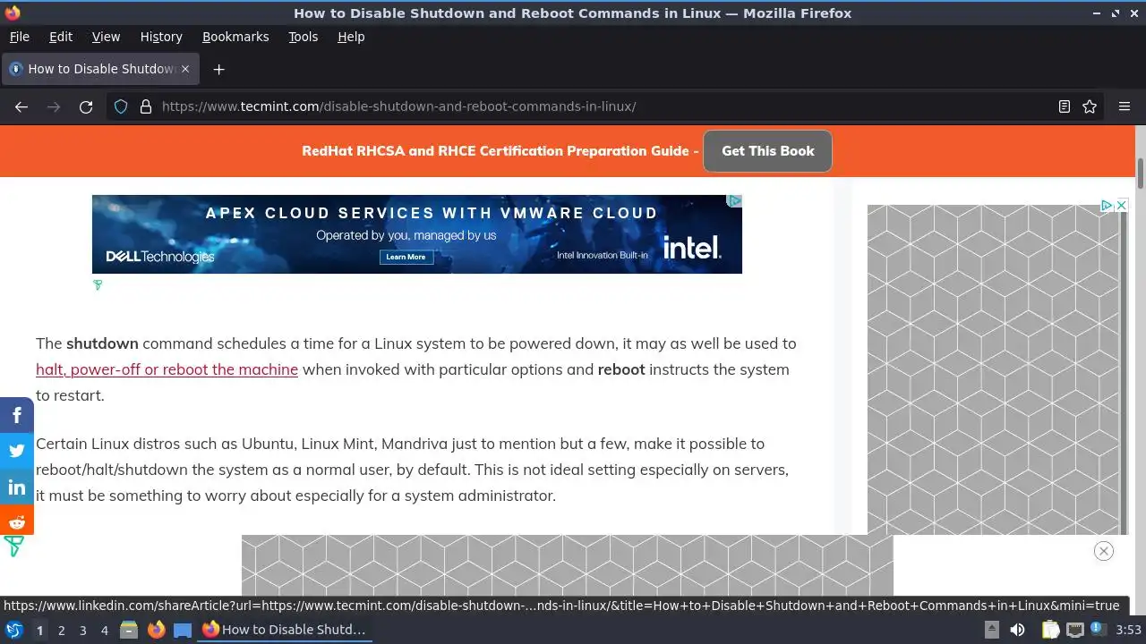Launch file manager from taskbar

pos(129,630)
